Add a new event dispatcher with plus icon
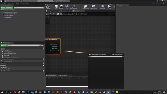The height and width of the screenshot is (94, 167). pyautogui.click(x=44, y=71)
